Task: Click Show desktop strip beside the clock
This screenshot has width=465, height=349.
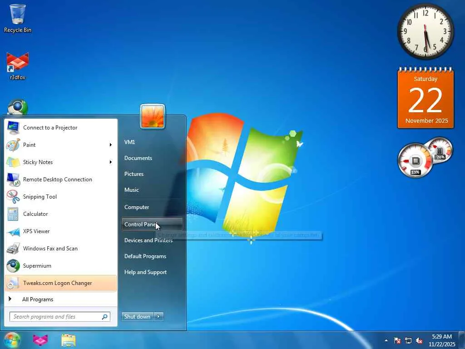Action: pos(462,340)
